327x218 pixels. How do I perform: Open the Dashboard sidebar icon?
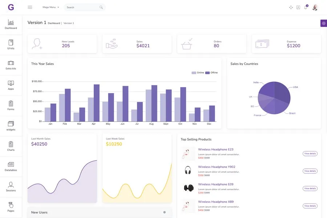point(11,23)
